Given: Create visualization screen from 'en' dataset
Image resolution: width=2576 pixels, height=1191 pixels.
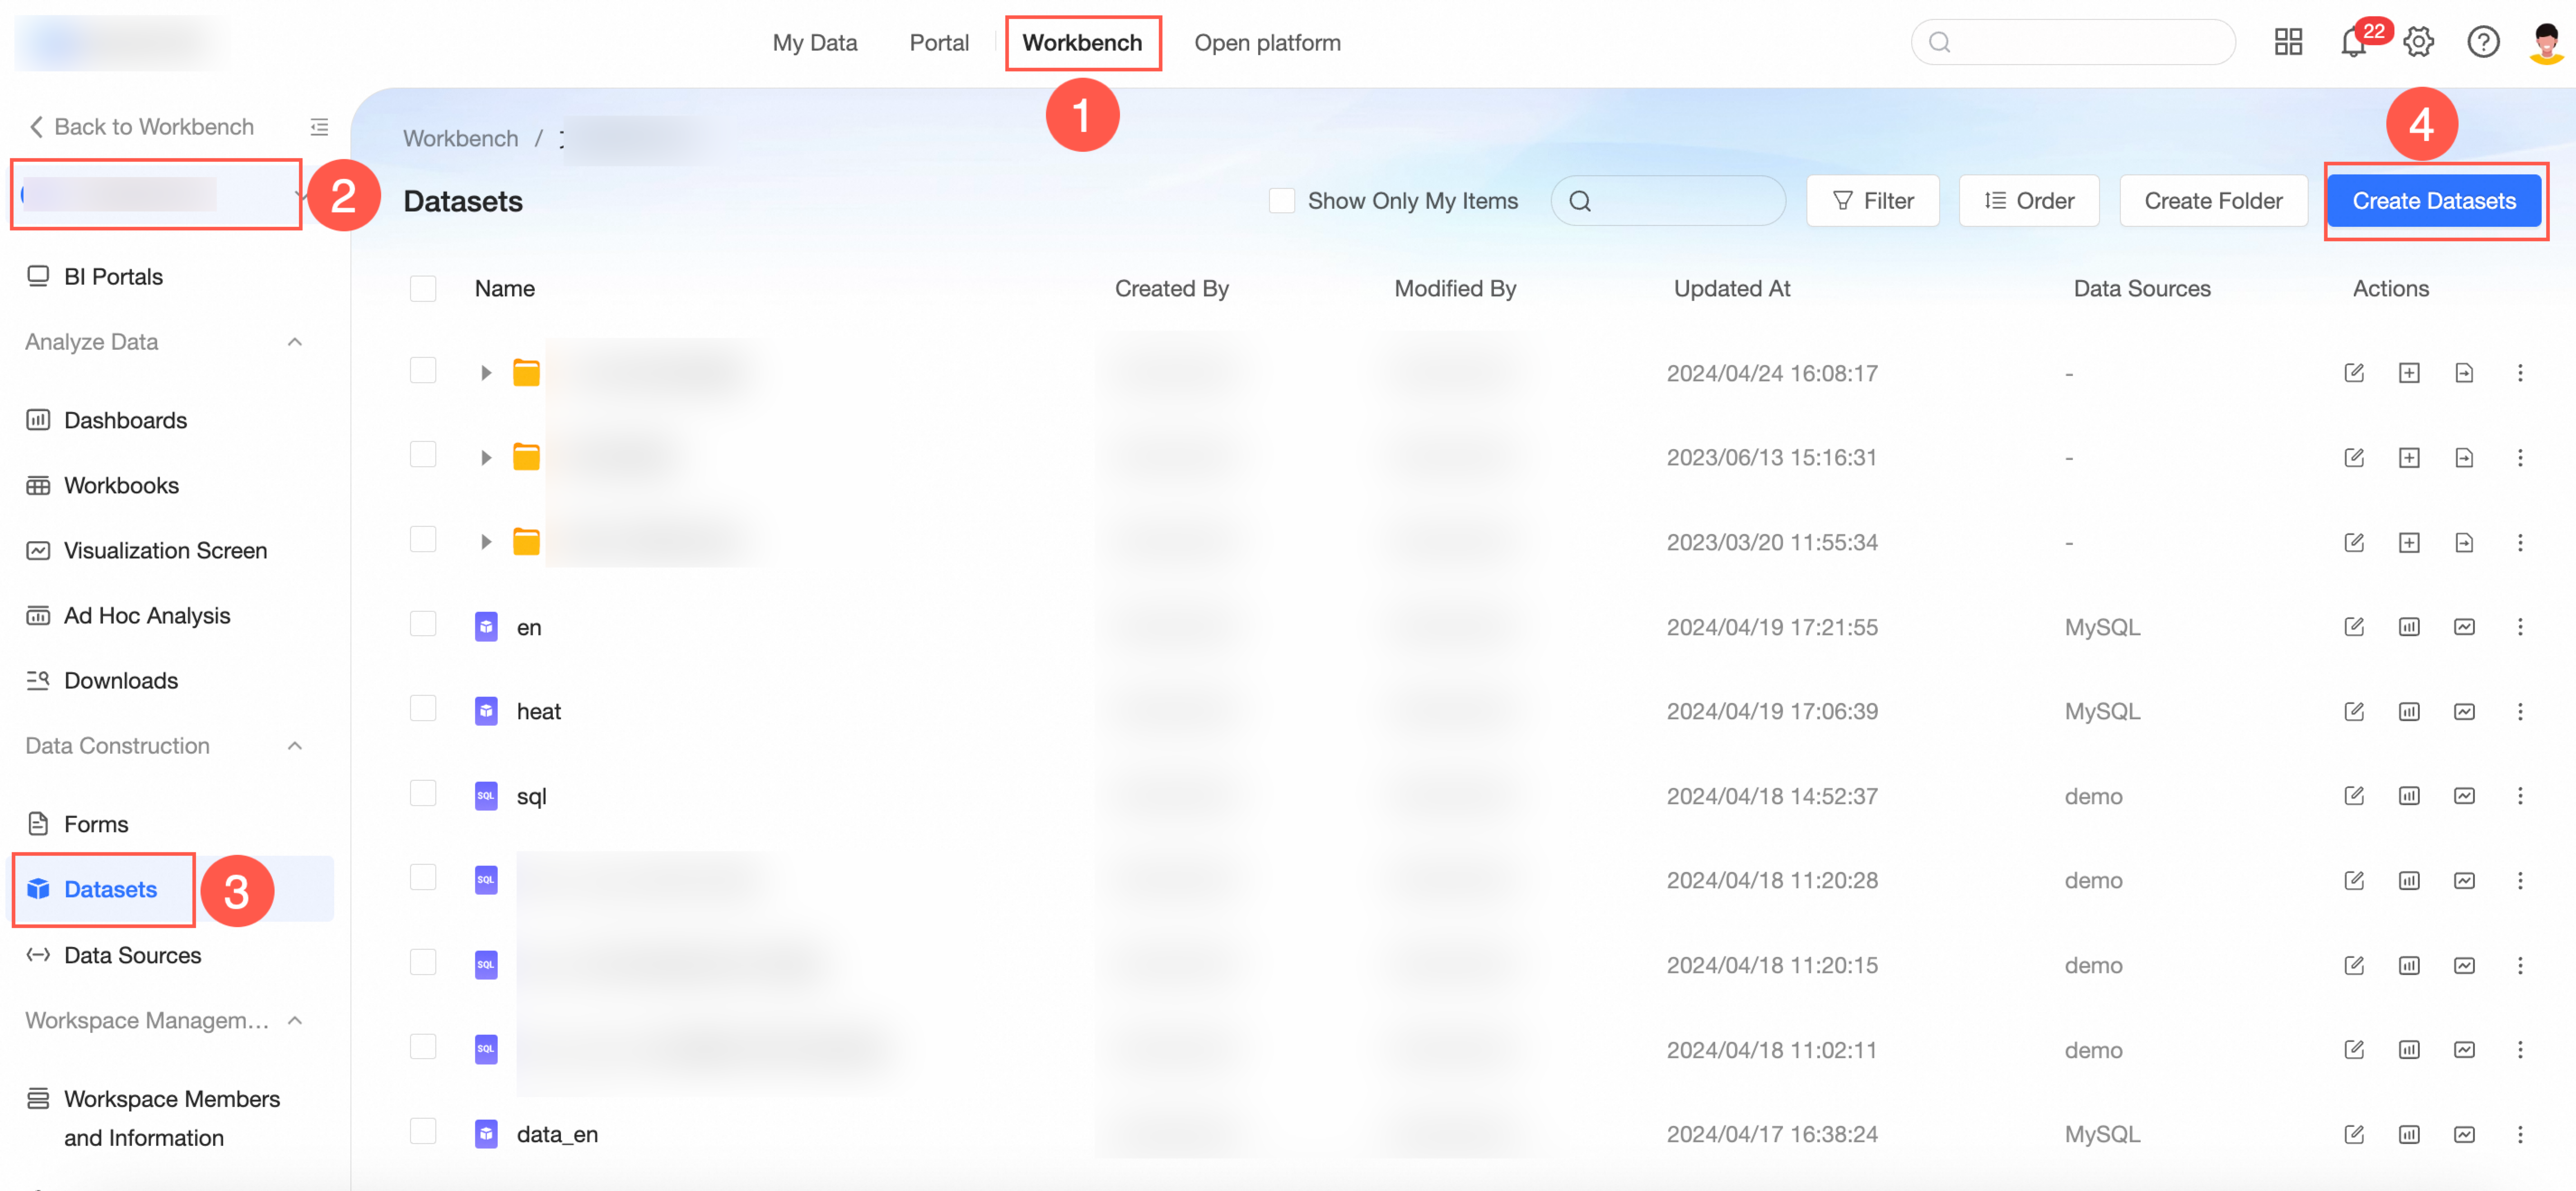Looking at the screenshot, I should click(x=2464, y=627).
